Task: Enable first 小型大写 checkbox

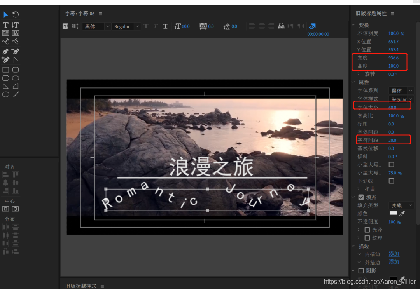Action: coord(391,164)
